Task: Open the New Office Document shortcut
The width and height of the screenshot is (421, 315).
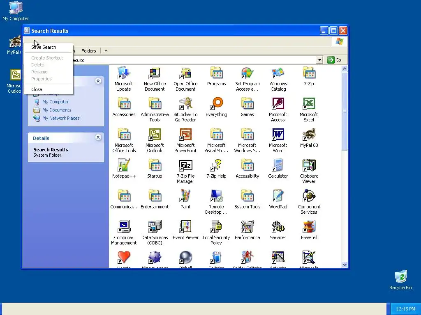Action: coord(155,79)
